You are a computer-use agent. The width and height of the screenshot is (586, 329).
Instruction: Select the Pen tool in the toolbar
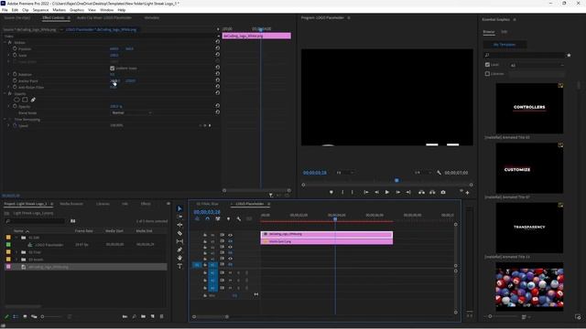pyautogui.click(x=179, y=249)
